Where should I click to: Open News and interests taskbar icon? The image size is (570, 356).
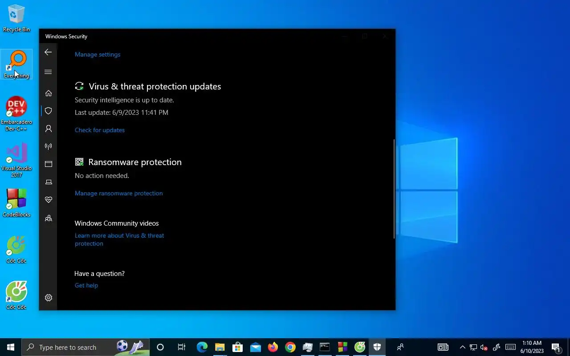click(443, 347)
